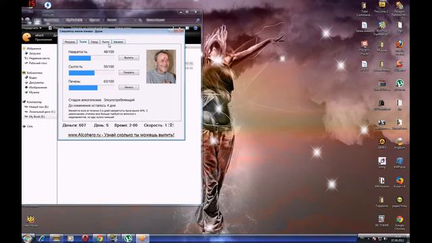Switch to the Магазин tab in the game
This screenshot has width=432, height=243.
pyautogui.click(x=119, y=42)
